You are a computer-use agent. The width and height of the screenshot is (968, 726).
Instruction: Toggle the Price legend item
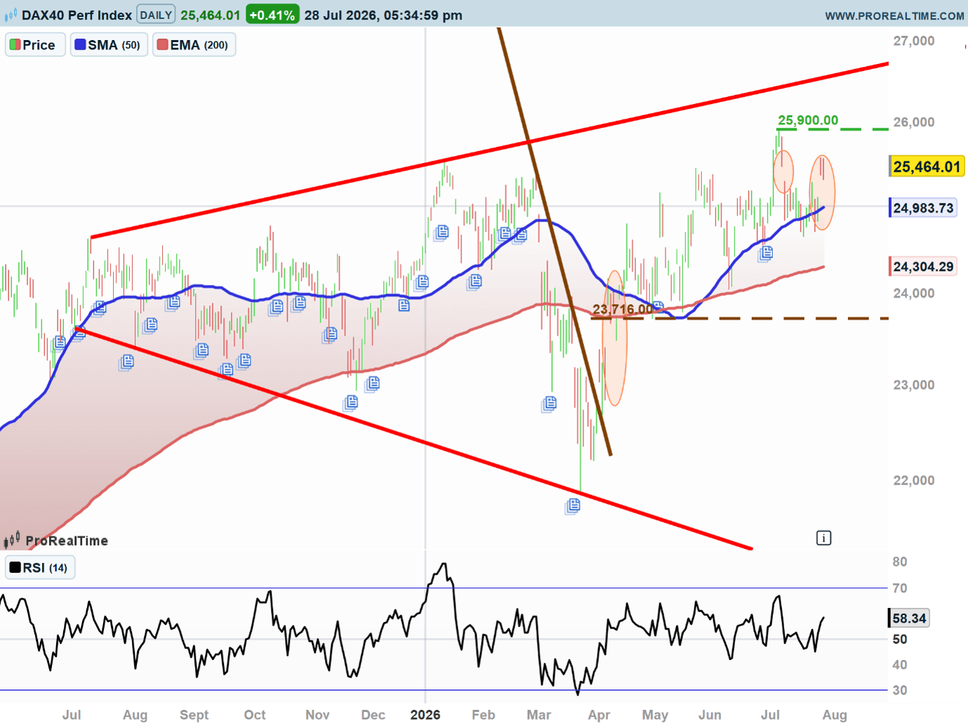click(35, 45)
